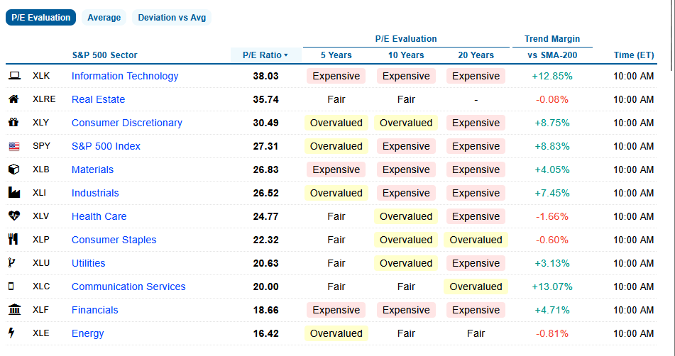Click Communication Services' 20 Years Overvalued badge
This screenshot has height=356, width=675.
476,287
